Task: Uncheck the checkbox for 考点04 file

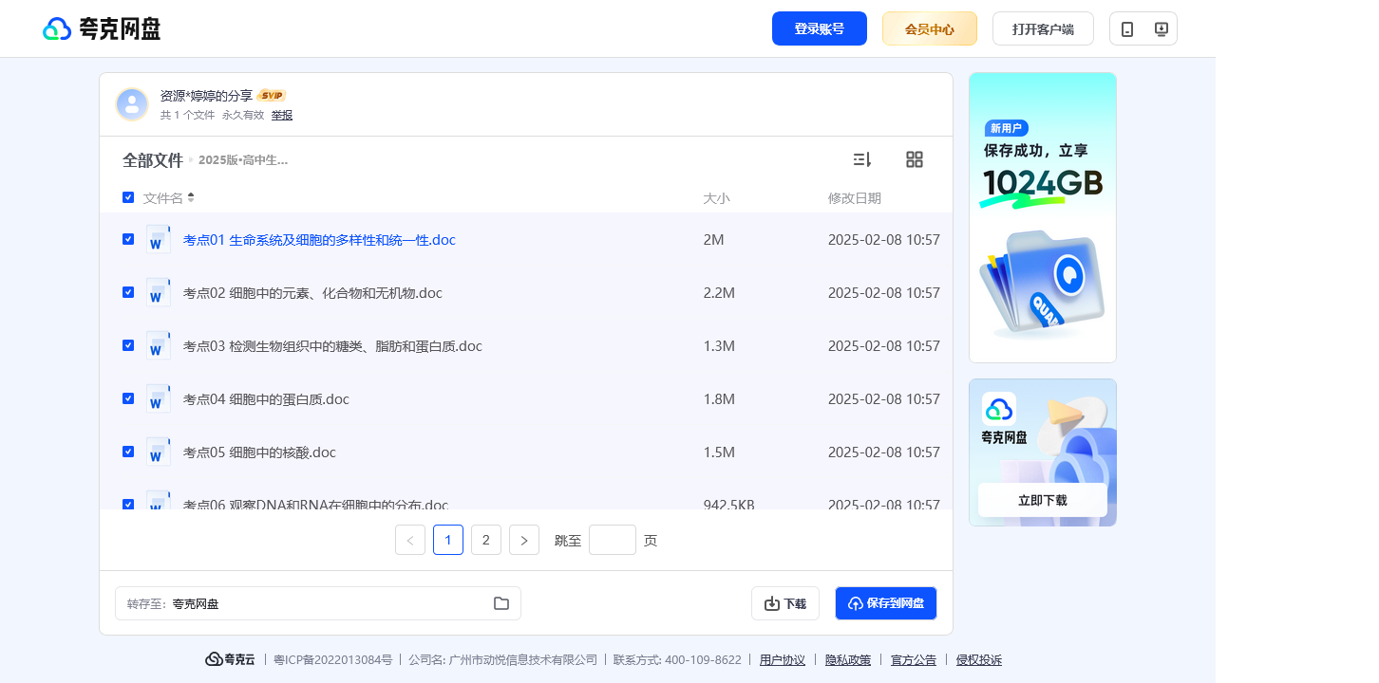Action: (128, 398)
